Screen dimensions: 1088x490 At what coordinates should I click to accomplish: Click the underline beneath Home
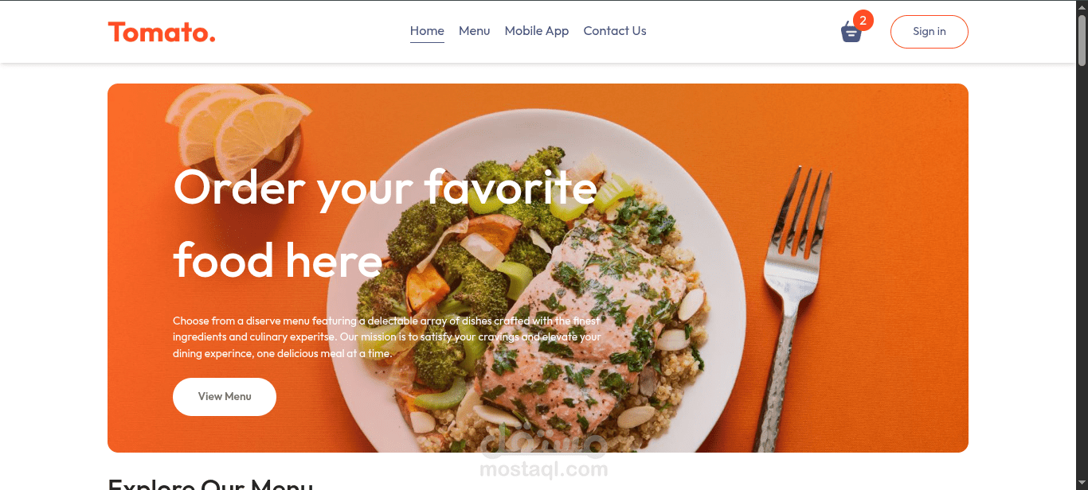coord(427,43)
